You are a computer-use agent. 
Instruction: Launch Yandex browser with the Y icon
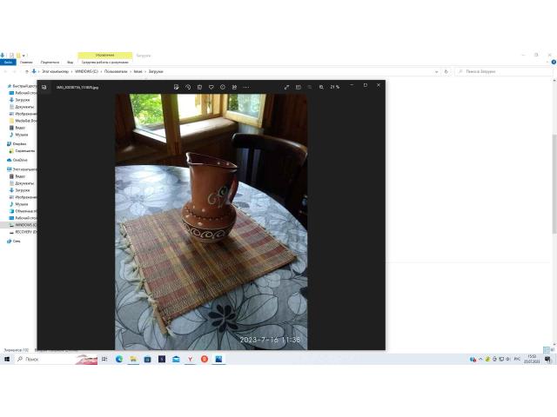190,359
